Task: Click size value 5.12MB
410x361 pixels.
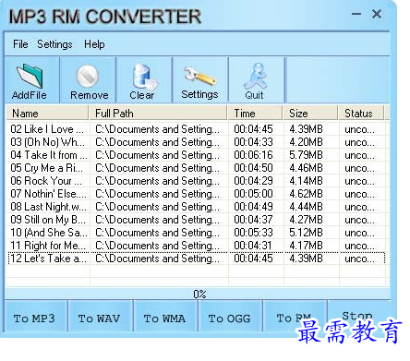Action: (x=306, y=233)
